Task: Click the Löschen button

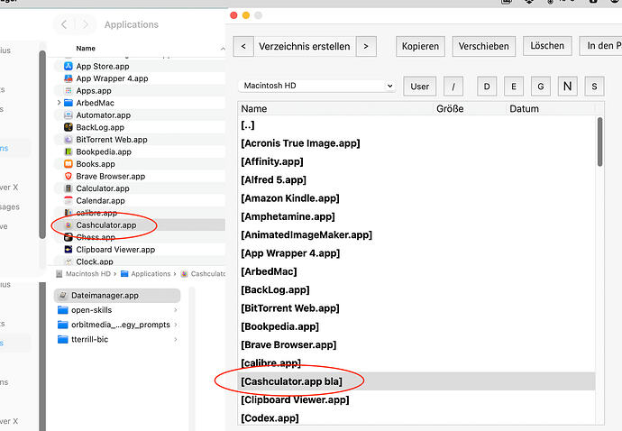Action: coord(547,46)
